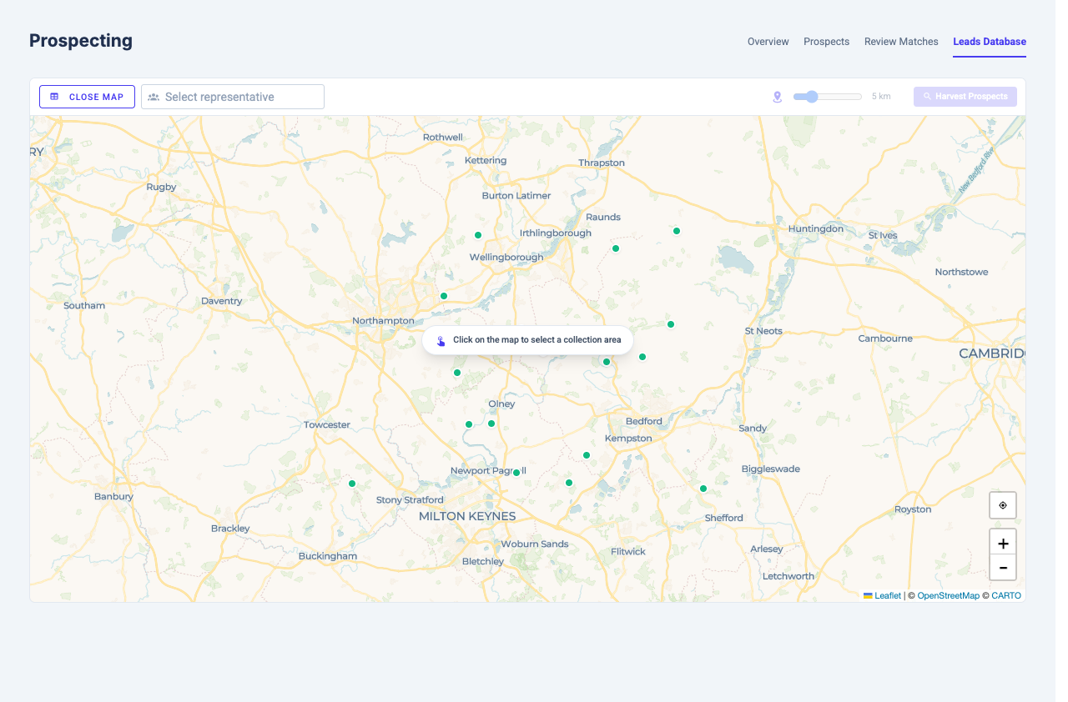Click the Harvest Prospects button

point(965,97)
